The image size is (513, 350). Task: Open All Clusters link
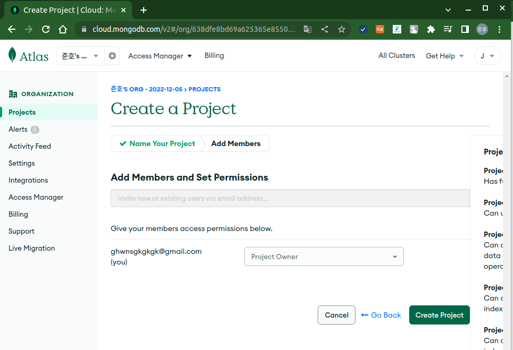pyautogui.click(x=396, y=56)
